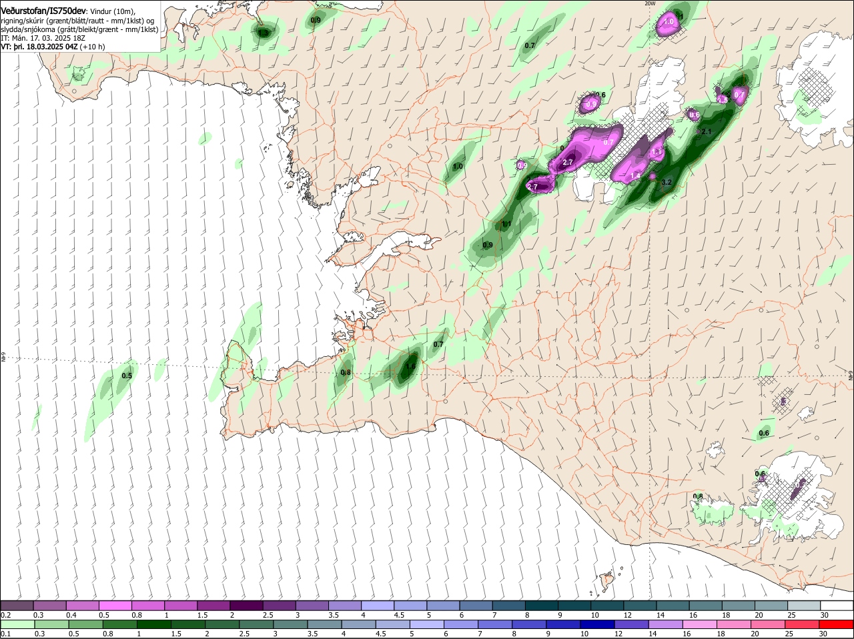
Task: Click the light periwinkle swatch labeled 4 in upper row
Action: (378, 606)
